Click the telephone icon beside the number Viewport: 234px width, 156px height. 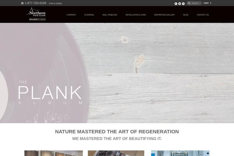pos(22,3)
